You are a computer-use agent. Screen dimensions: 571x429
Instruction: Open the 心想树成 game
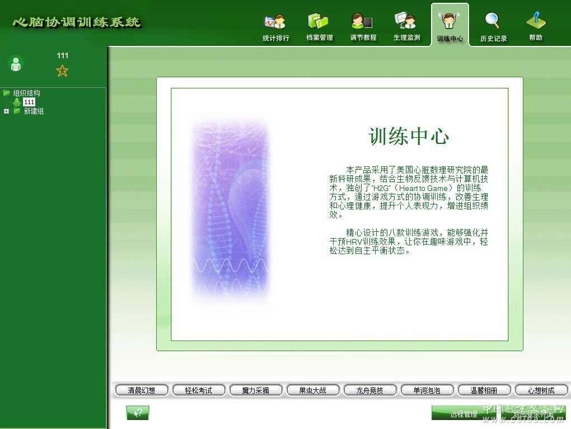[x=541, y=390]
